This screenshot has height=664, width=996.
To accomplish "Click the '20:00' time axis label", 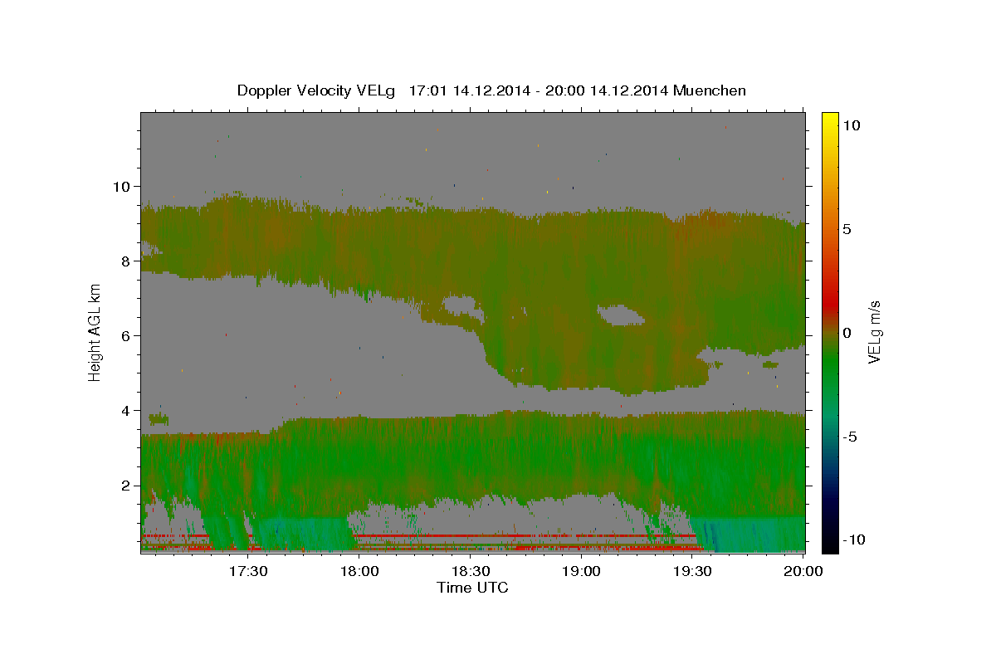I will (803, 571).
